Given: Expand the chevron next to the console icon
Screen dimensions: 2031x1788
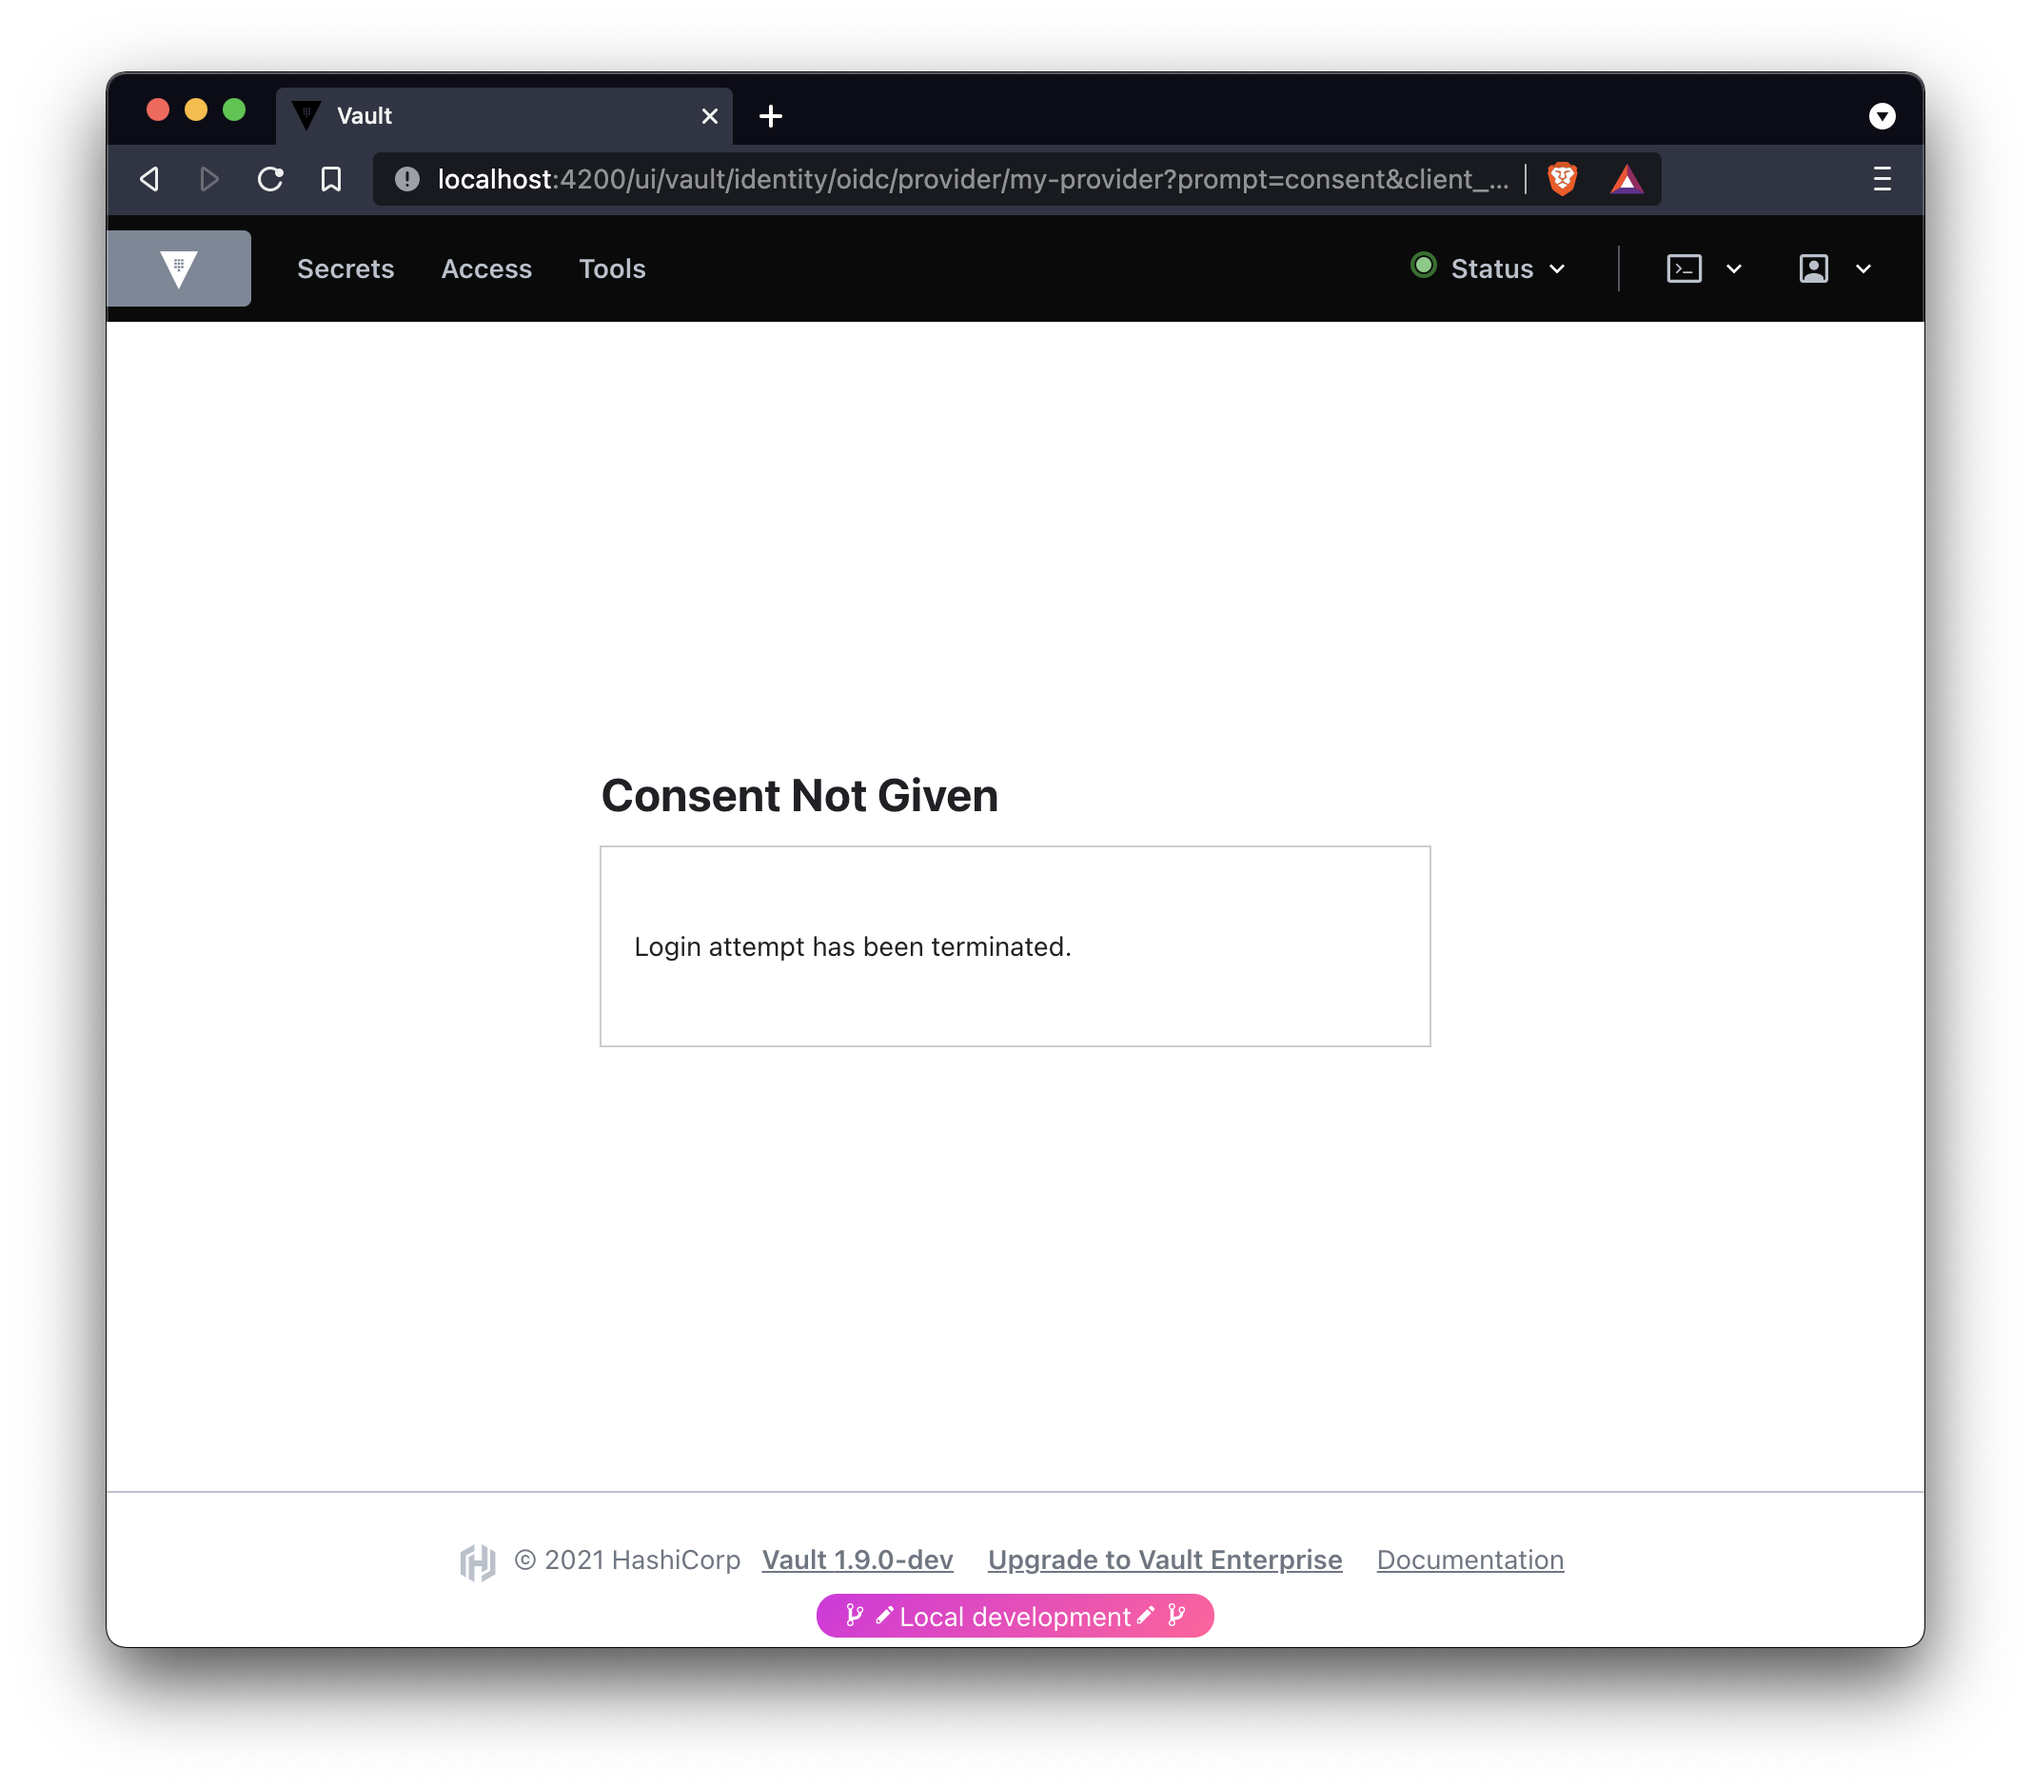Looking at the screenshot, I should [x=1734, y=268].
